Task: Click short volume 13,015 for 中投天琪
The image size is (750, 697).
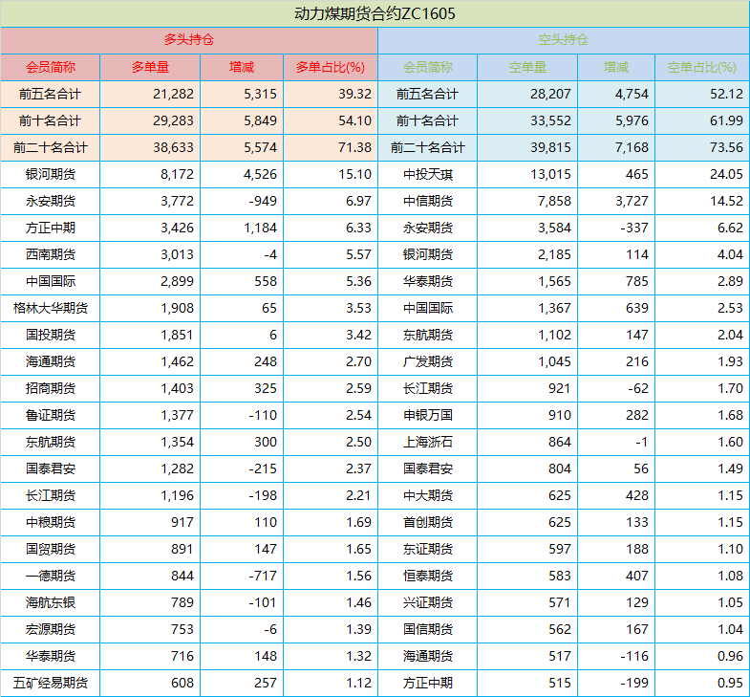Action: [550, 174]
